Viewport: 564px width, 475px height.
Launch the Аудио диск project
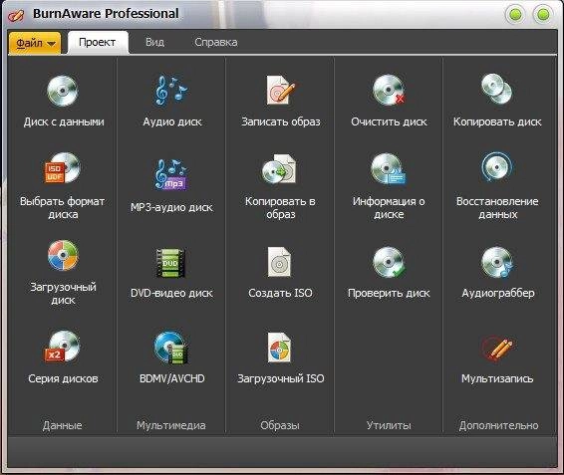pos(172,102)
